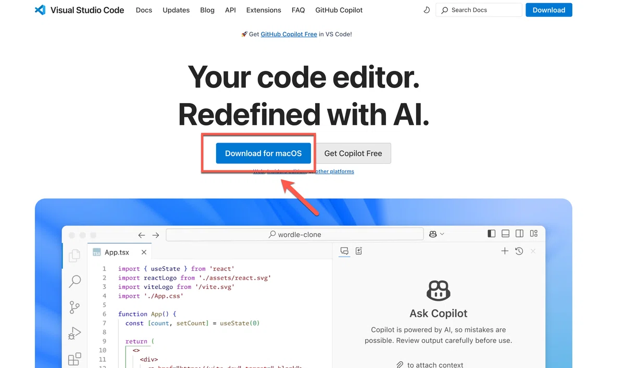Follow the GitHub Copilot Free banner link

(x=289, y=34)
